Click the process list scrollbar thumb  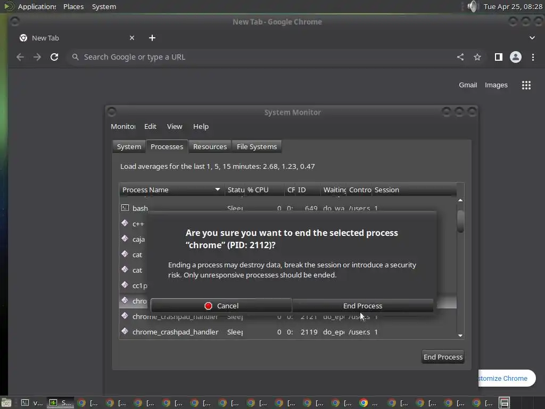point(460,221)
